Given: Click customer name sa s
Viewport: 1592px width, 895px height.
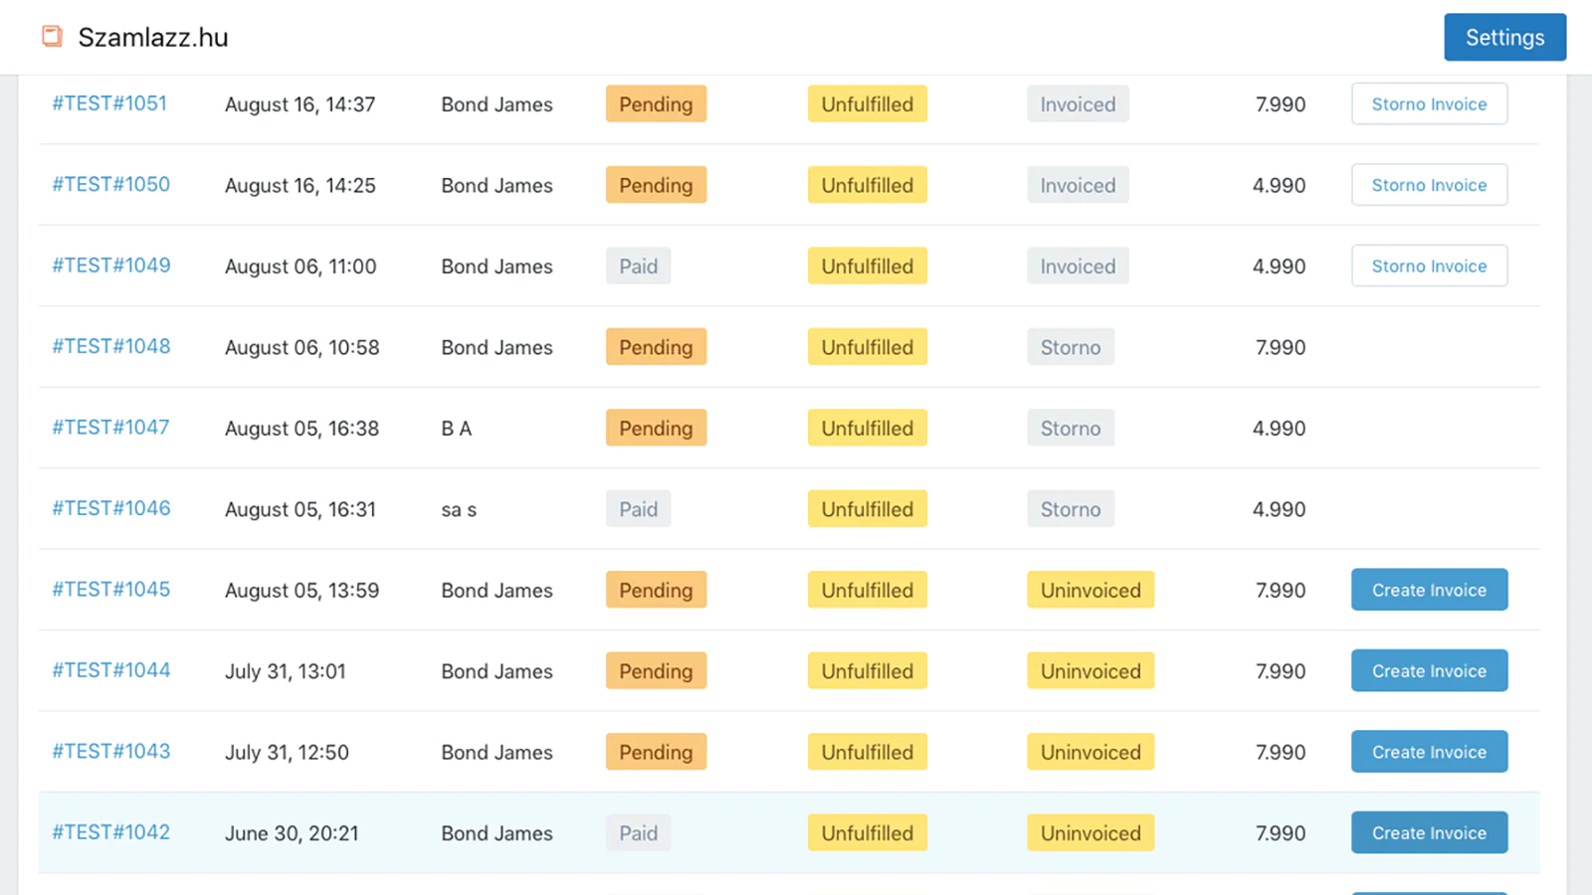Looking at the screenshot, I should (x=459, y=510).
